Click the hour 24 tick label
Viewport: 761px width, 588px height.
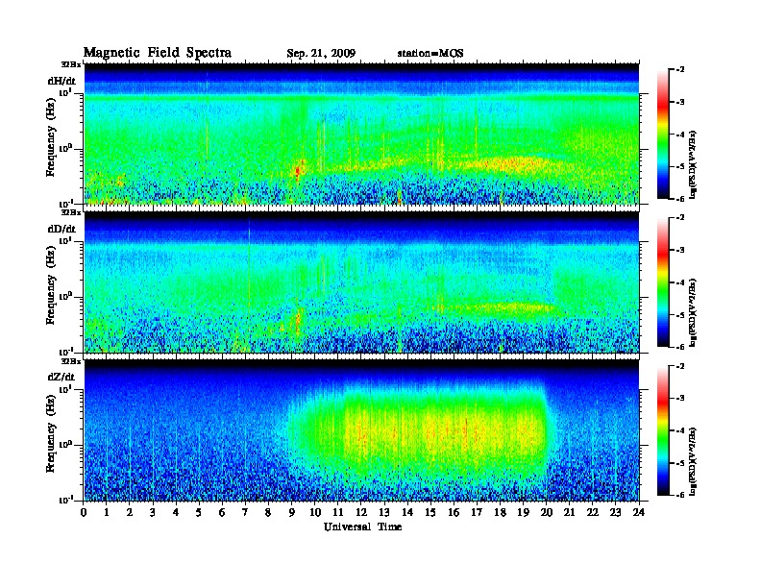pyautogui.click(x=639, y=513)
